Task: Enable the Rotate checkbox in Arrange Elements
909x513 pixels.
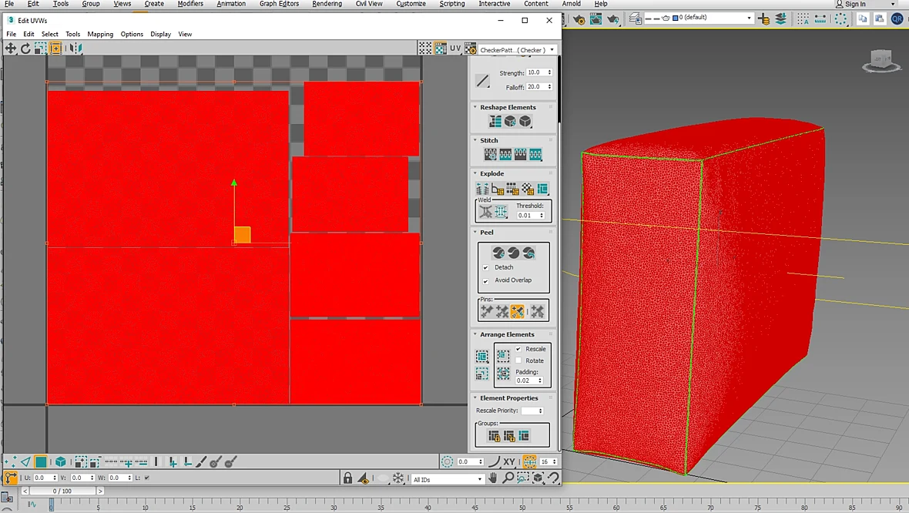Action: pos(518,360)
